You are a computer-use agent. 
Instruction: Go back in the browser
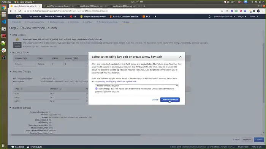(x=11, y=11)
